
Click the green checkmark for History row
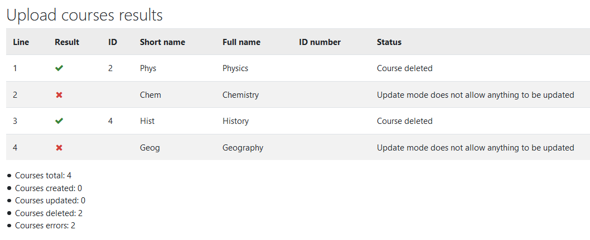pos(59,121)
